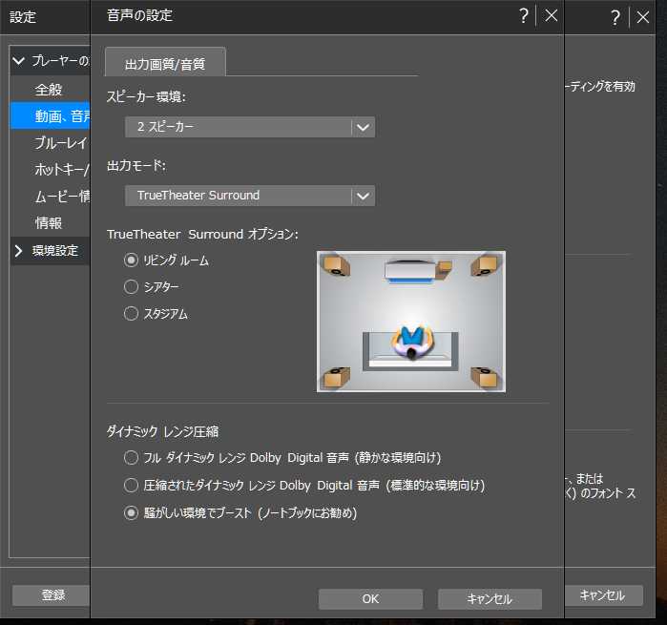Viewport: 667px width, 625px height.
Task: Click the room speaker layout preview image
Action: [x=411, y=322]
